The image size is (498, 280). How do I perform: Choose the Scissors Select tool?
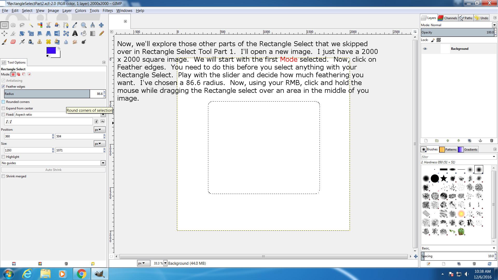pos(49,25)
